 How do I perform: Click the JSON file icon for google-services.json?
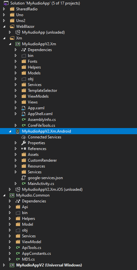(23, 178)
